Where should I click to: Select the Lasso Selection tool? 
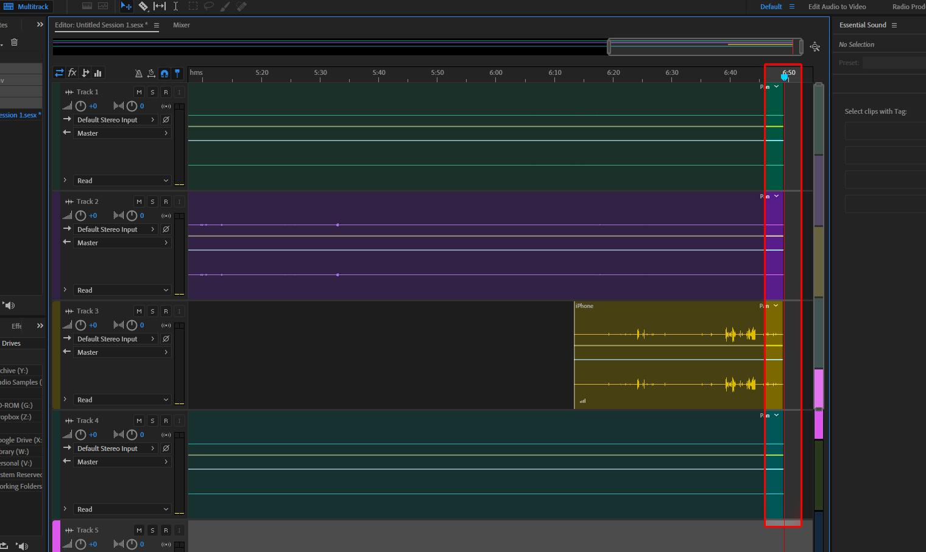pyautogui.click(x=209, y=6)
